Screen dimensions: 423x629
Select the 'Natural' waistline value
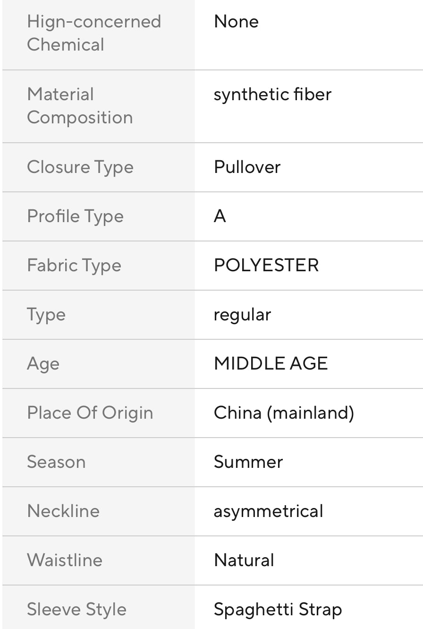point(244,560)
